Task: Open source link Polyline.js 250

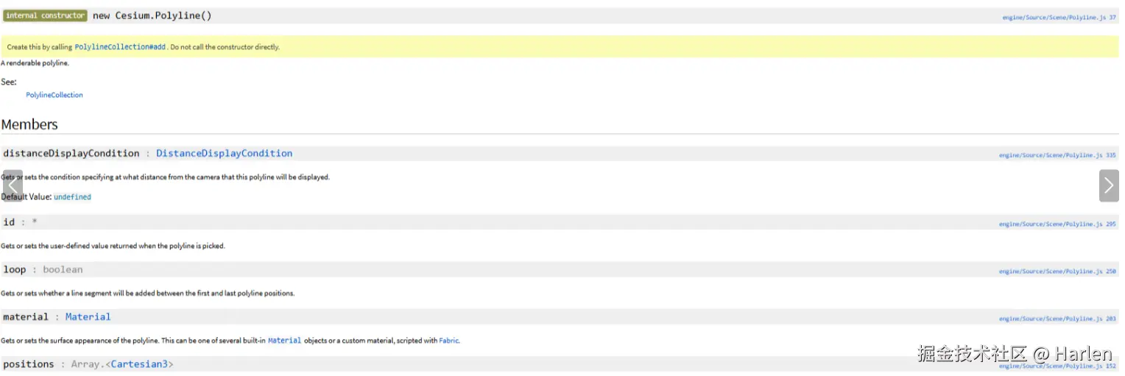Action: pos(1057,272)
